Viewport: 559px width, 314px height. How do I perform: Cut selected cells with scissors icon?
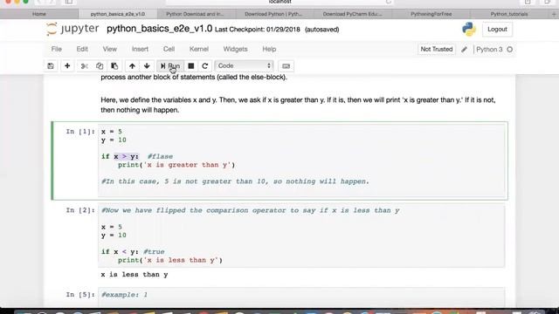(85, 66)
